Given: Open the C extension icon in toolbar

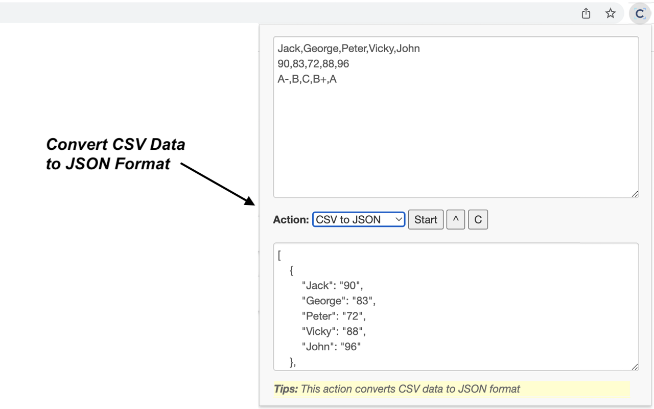Looking at the screenshot, I should coord(639,14).
